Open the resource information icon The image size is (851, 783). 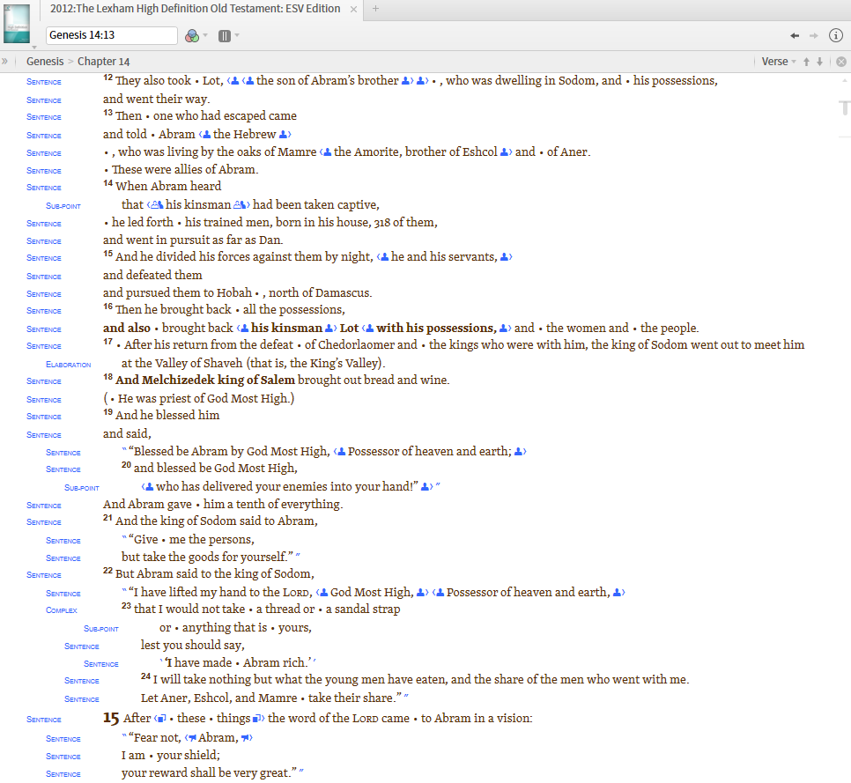click(x=836, y=35)
